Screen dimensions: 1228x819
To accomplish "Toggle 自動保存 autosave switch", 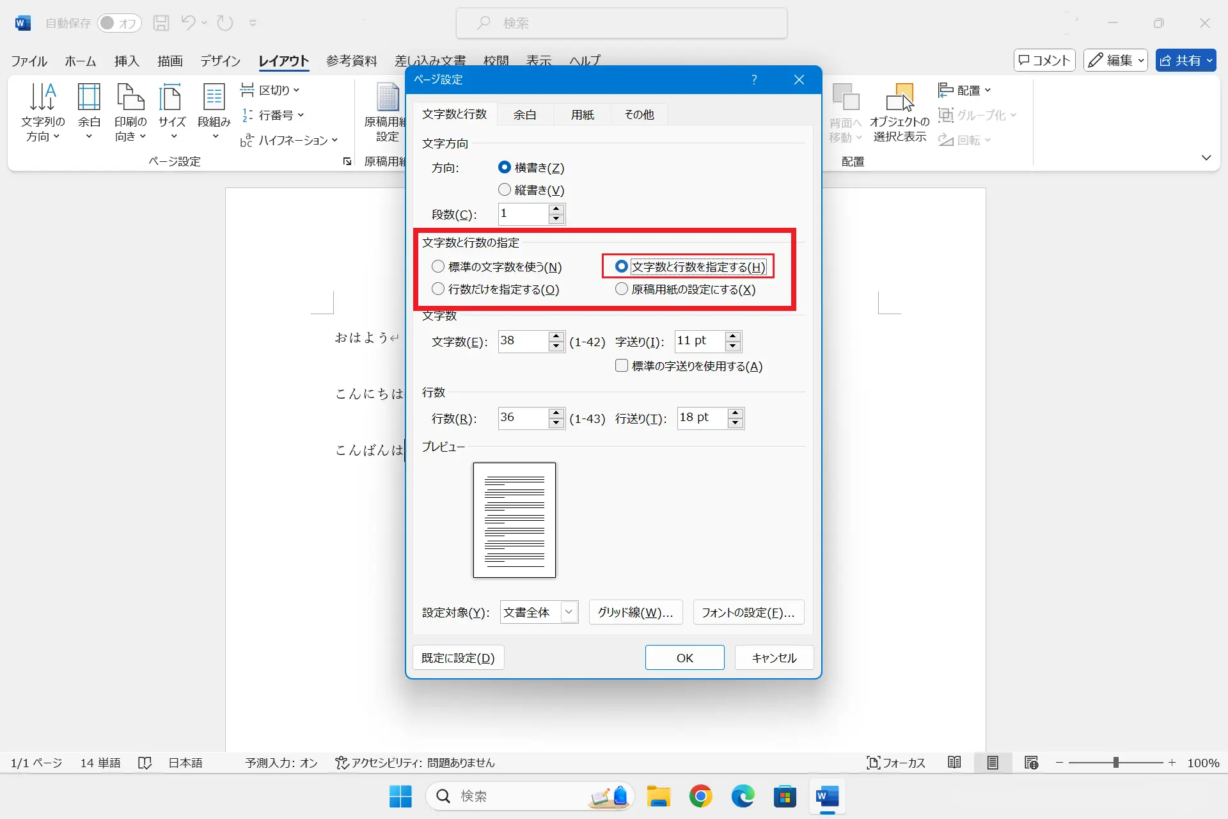I will pyautogui.click(x=119, y=23).
